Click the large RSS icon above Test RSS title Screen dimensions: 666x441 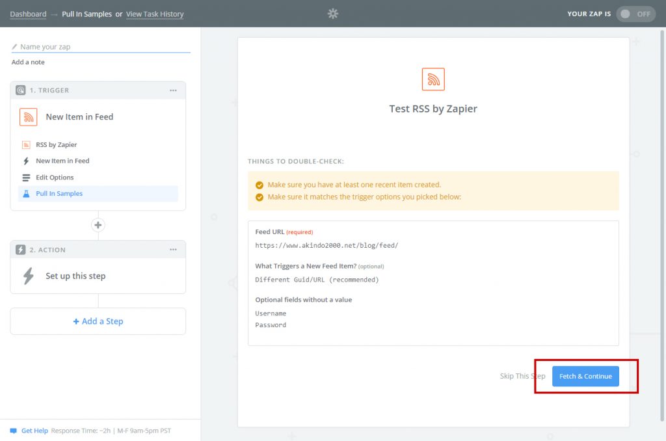(x=433, y=79)
